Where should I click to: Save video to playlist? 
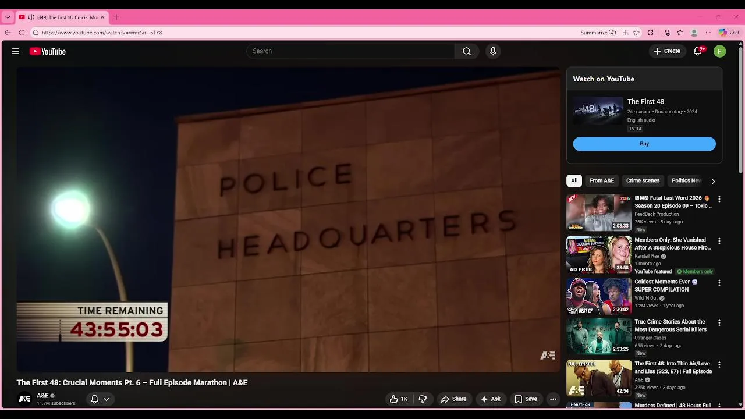pos(526,399)
